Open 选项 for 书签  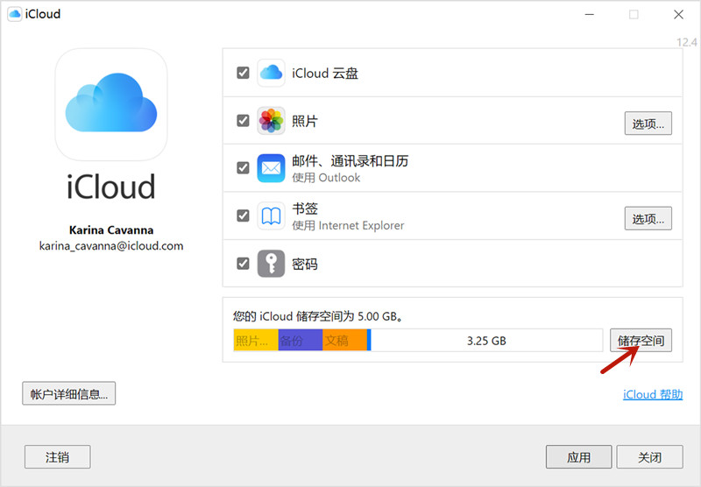pos(648,218)
